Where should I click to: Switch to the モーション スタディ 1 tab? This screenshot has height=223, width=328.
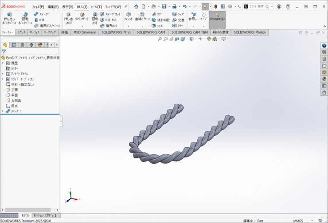click(45, 215)
